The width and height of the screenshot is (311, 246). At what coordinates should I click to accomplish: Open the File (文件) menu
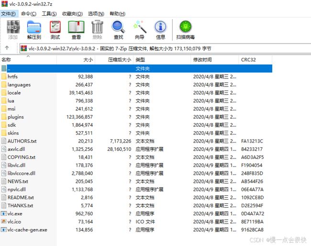(8, 14)
